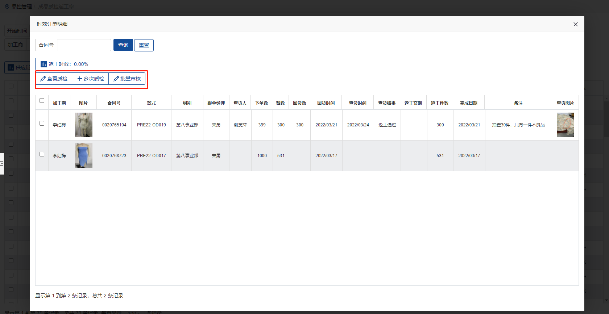Click the 查货时间 column header
The image size is (609, 314).
(358, 103)
